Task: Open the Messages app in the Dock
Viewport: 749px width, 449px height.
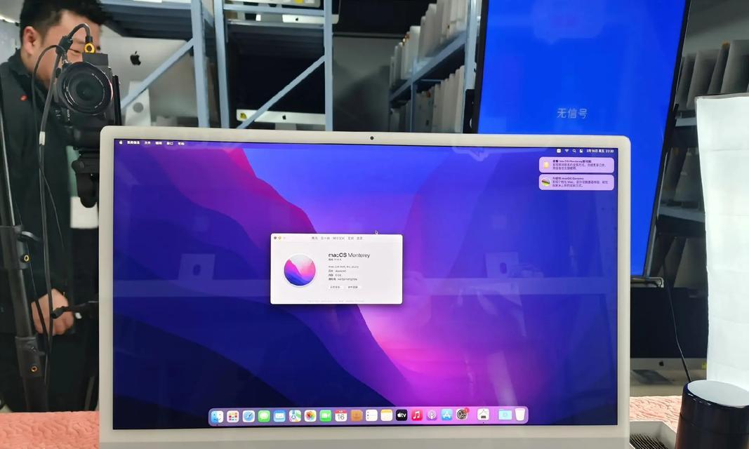Action: pyautogui.click(x=264, y=416)
